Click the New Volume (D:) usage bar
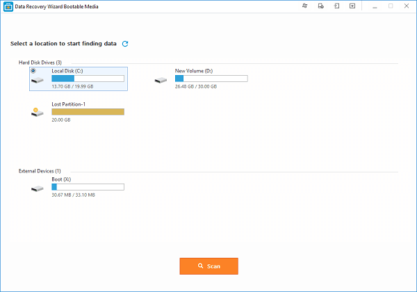The width and height of the screenshot is (417, 292). point(211,79)
